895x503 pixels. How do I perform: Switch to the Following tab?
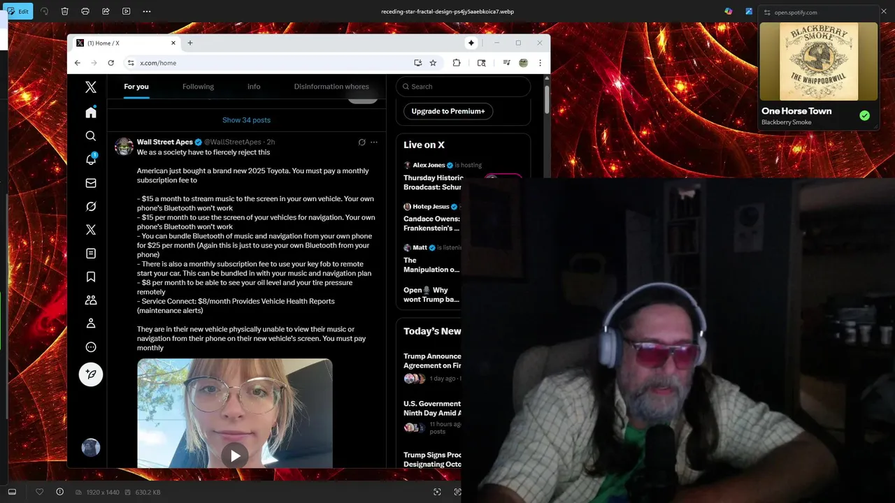click(x=198, y=87)
